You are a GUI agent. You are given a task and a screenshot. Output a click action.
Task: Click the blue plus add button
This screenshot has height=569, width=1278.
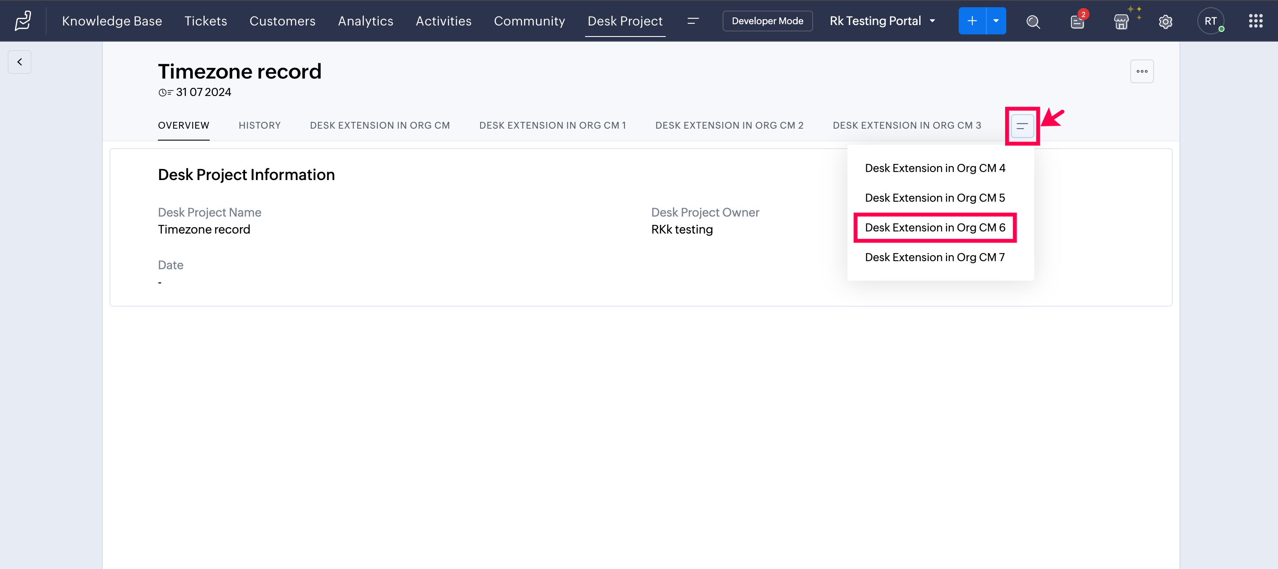(972, 21)
